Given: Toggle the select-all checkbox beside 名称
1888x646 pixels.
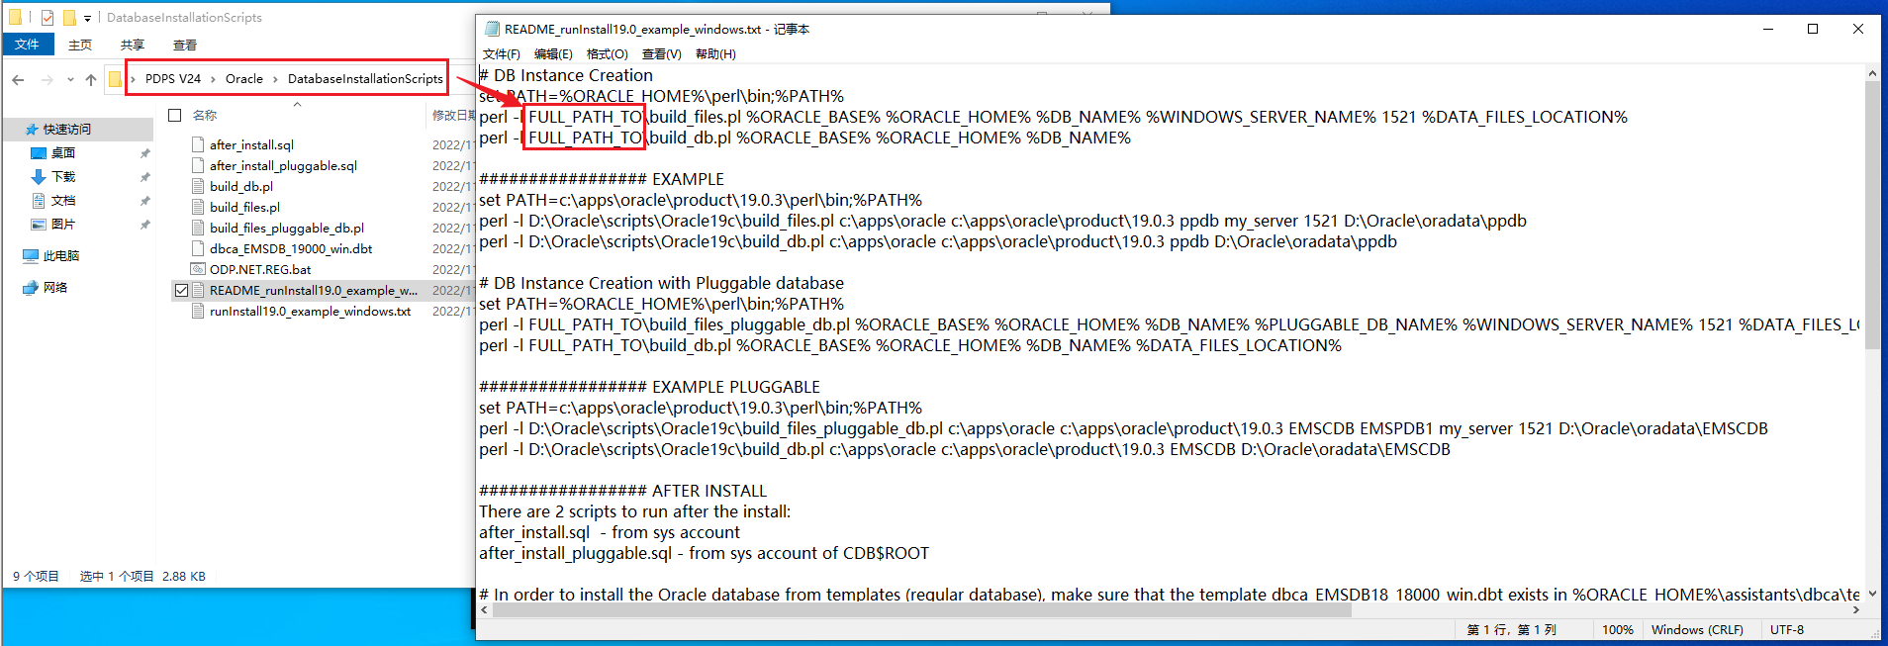Looking at the screenshot, I should click(x=175, y=115).
